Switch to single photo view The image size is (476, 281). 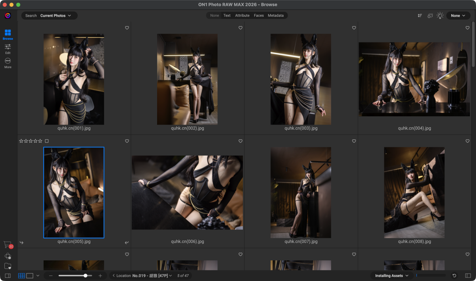tap(30, 275)
